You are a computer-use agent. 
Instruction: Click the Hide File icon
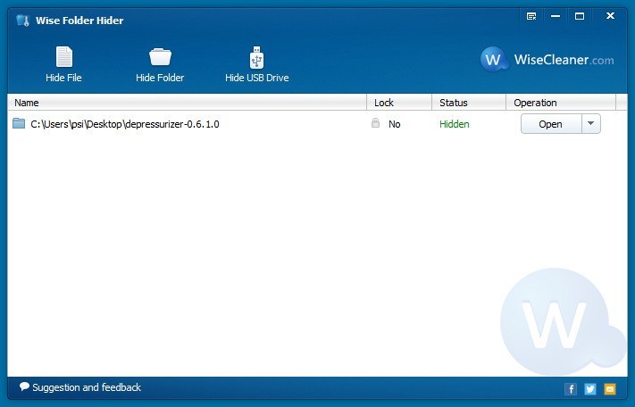point(64,57)
